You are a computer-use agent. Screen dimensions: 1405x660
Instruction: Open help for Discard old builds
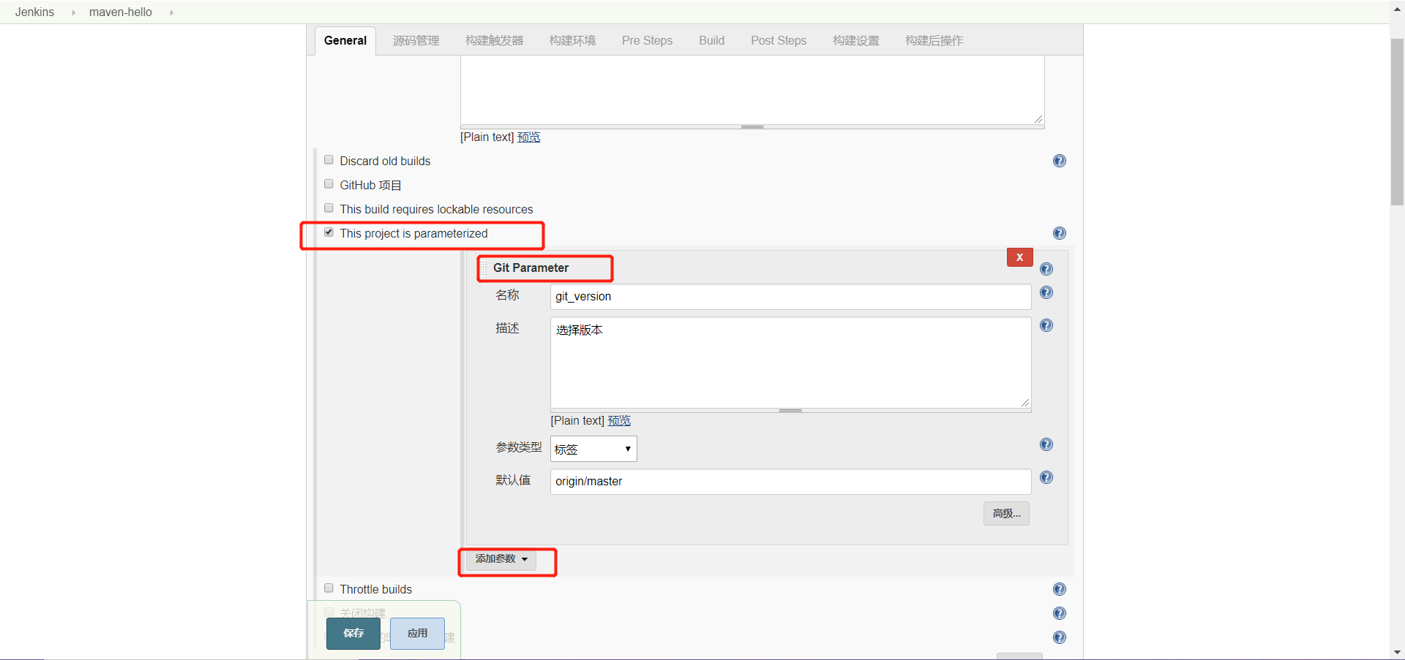click(x=1059, y=161)
